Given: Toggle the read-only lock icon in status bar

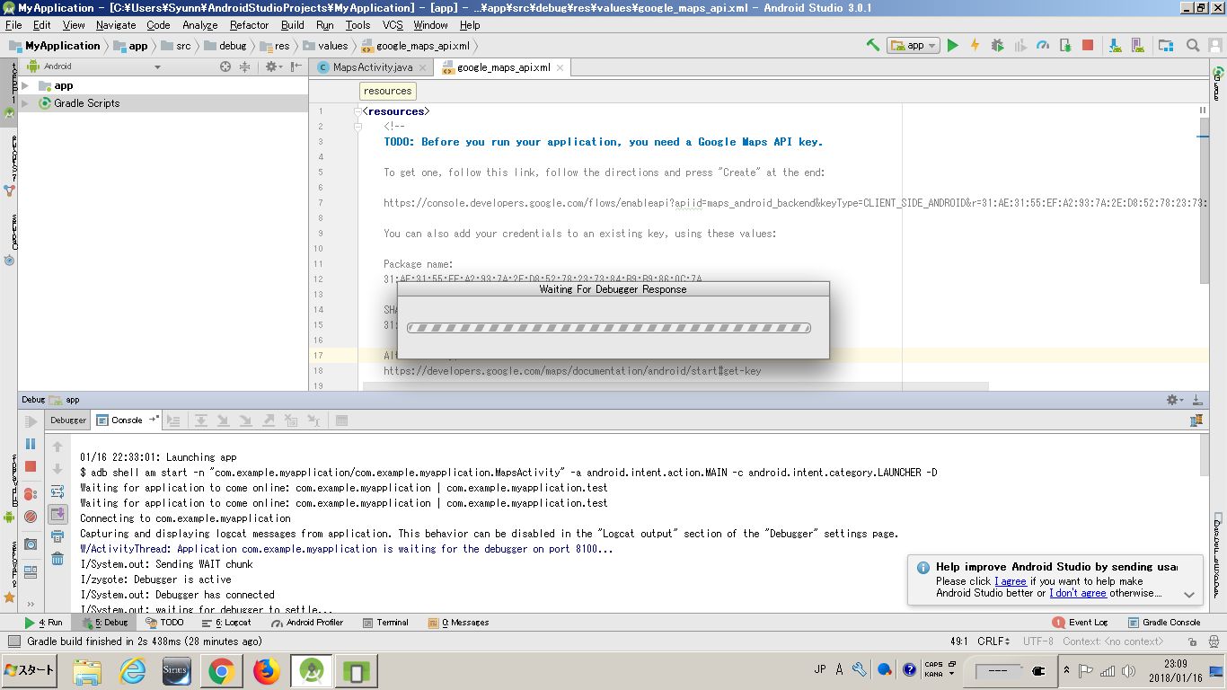Looking at the screenshot, I should [x=1191, y=641].
